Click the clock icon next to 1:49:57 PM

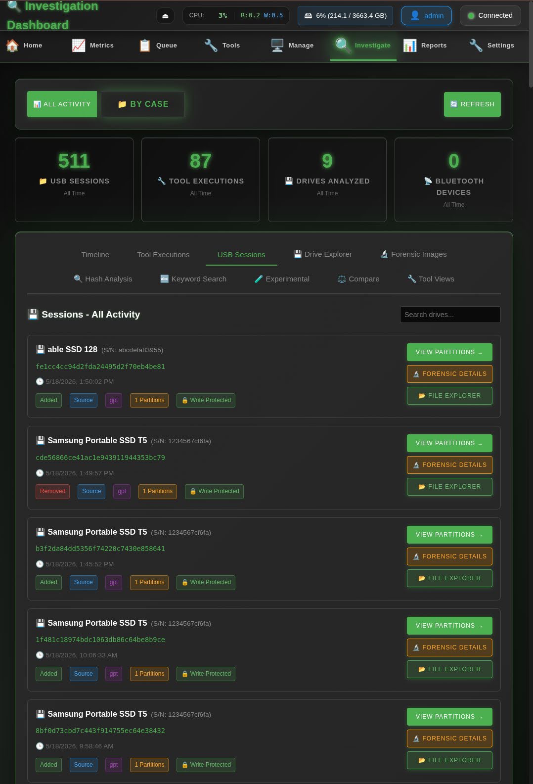[40, 473]
